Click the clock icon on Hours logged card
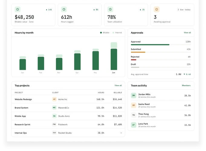206x151 pixels. [64, 9]
